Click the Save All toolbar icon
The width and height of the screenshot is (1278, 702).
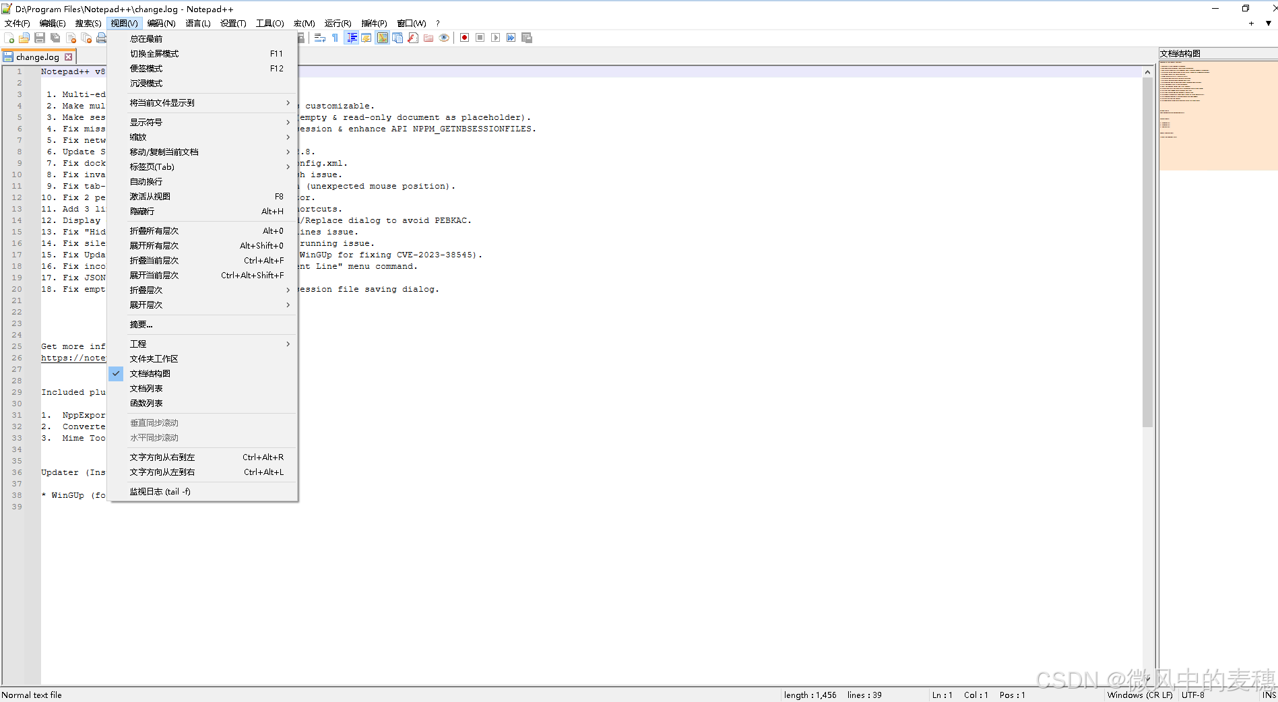click(x=55, y=38)
